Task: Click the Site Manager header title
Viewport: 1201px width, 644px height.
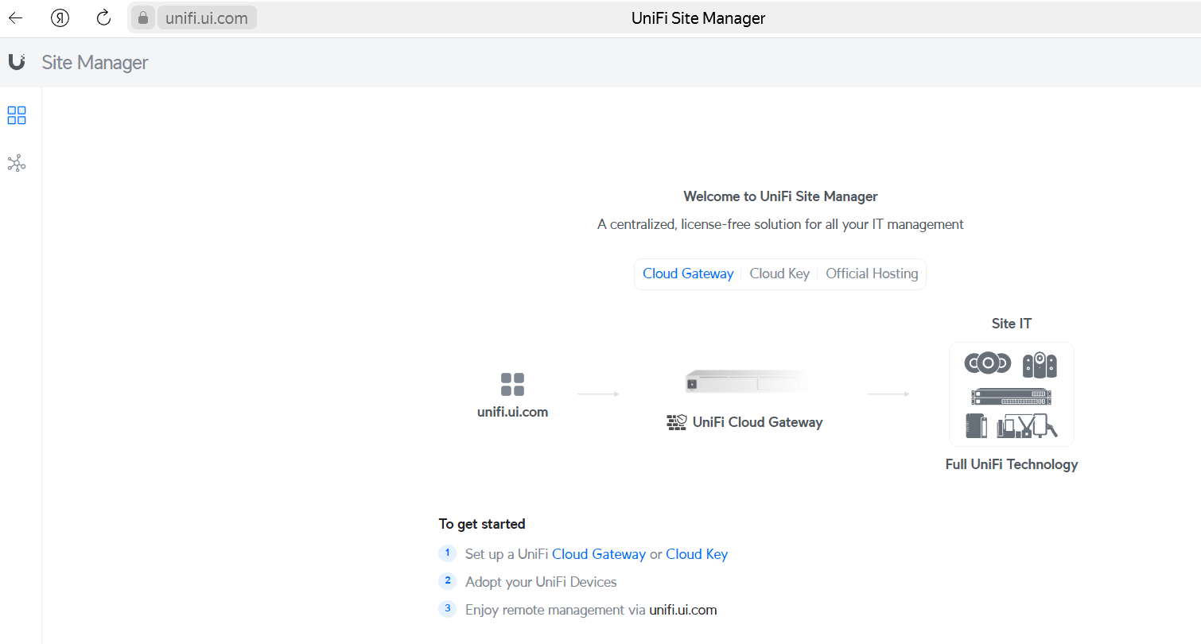Action: 95,62
